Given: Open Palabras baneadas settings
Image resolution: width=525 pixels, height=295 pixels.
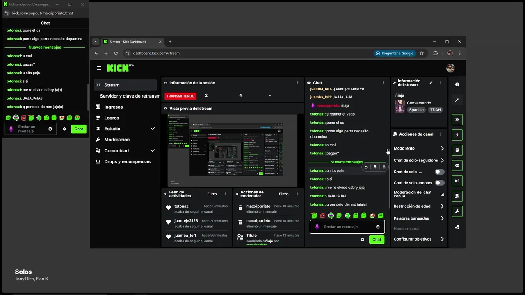Looking at the screenshot, I should tap(419, 218).
